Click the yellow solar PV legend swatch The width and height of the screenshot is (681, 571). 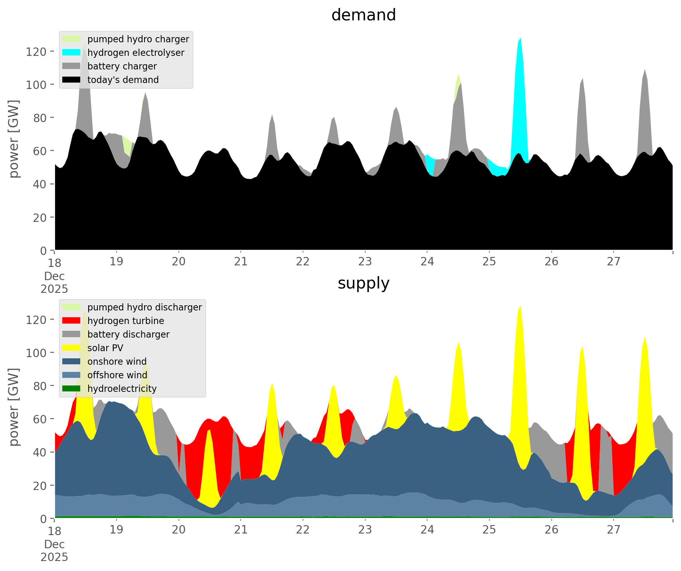71,348
